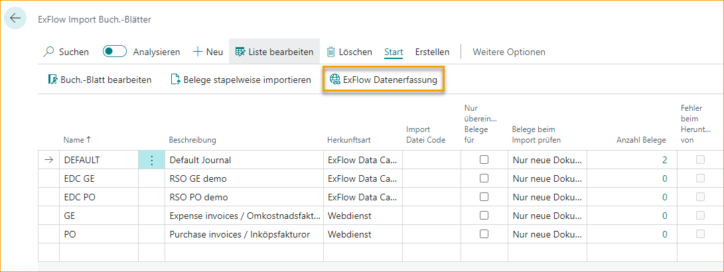Switch to the Start tab
The width and height of the screenshot is (724, 272).
pos(394,52)
